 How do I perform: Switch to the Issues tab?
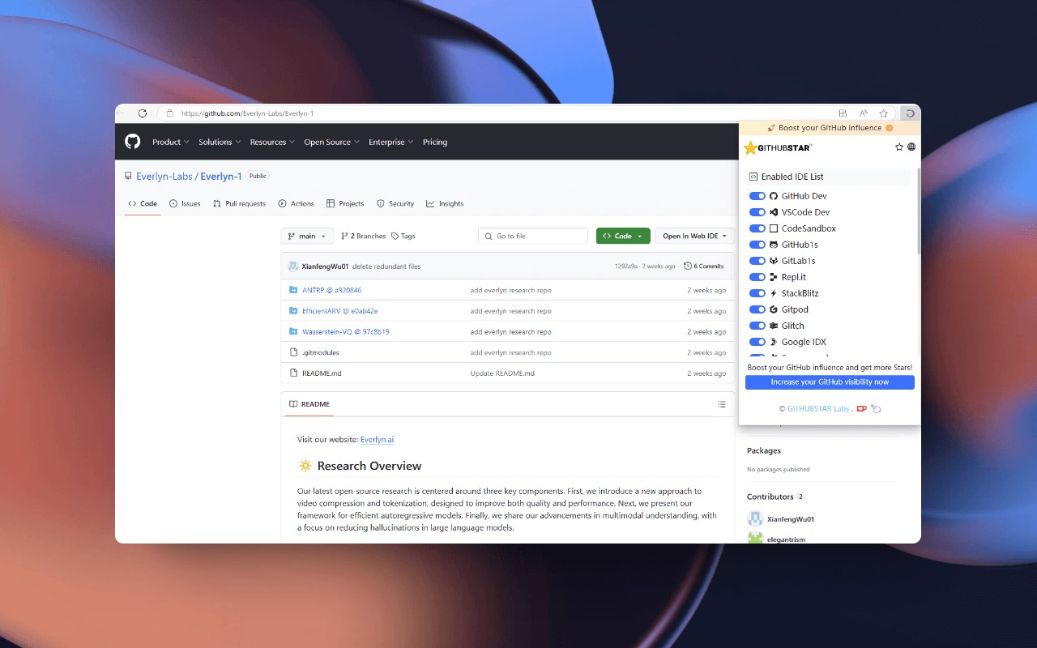point(185,203)
